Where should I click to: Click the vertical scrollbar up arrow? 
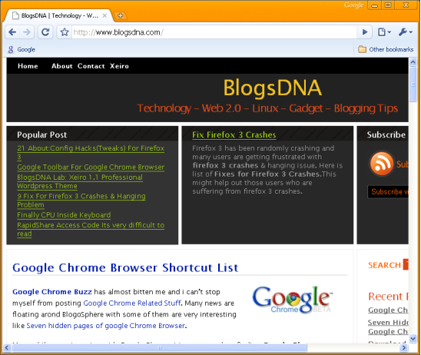coord(413,62)
